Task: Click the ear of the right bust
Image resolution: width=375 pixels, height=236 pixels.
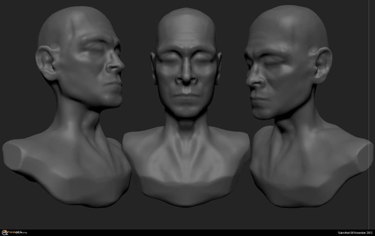Action: tap(322, 64)
